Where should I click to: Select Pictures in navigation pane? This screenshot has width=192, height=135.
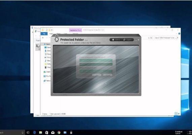[x=47, y=57]
